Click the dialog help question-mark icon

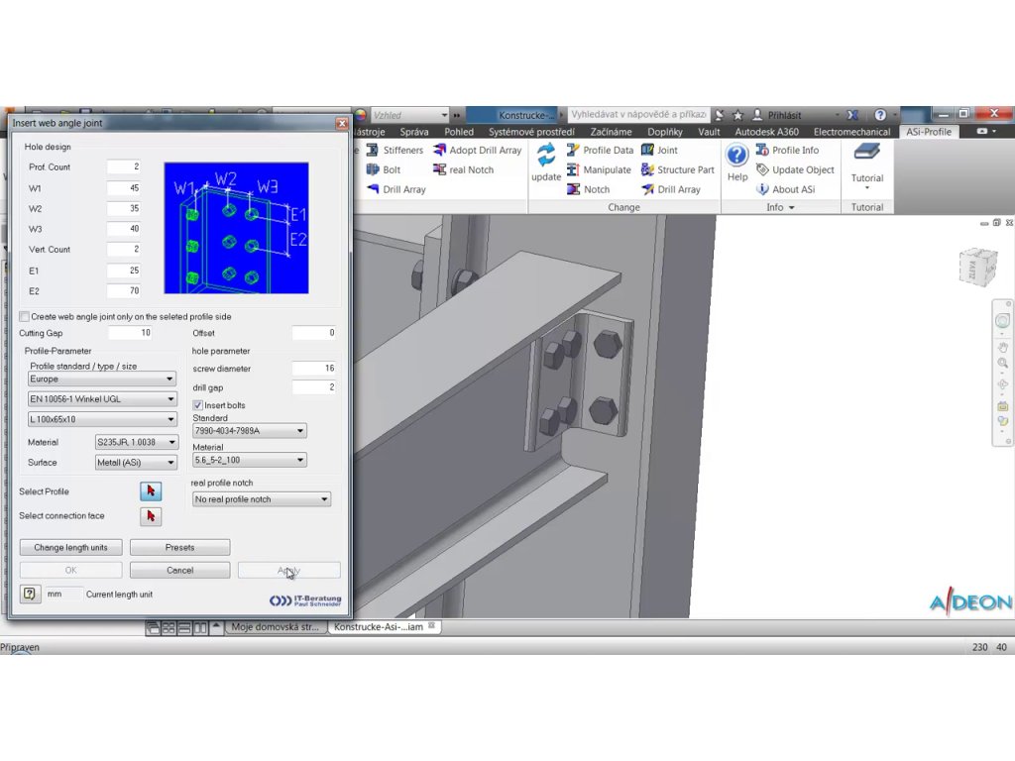[x=30, y=594]
